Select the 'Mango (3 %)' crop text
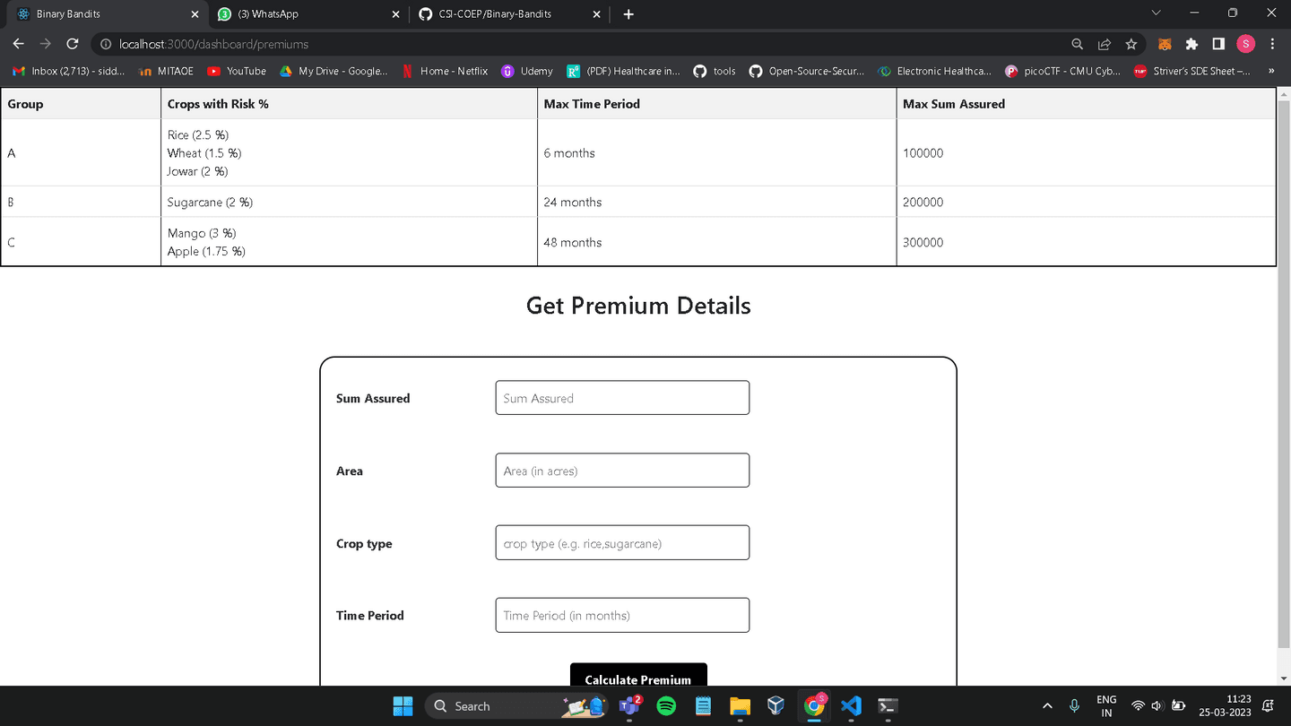The width and height of the screenshot is (1291, 726). (x=202, y=233)
